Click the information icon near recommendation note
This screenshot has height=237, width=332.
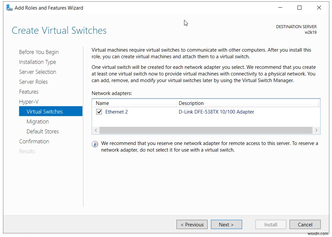pos(95,143)
